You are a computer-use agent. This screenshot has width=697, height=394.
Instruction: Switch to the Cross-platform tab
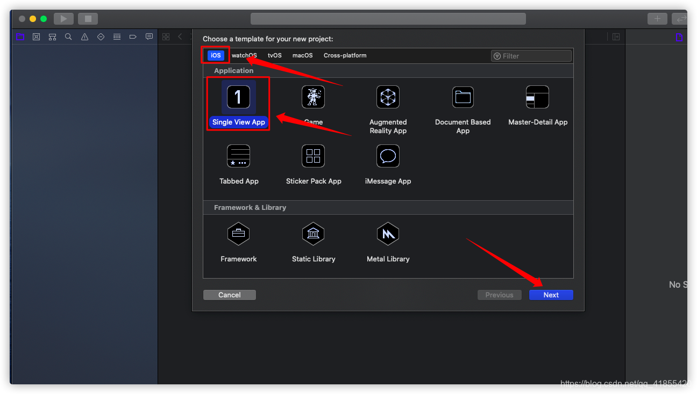coord(345,55)
